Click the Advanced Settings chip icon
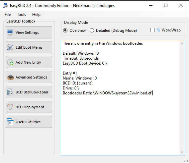 pos(10,77)
